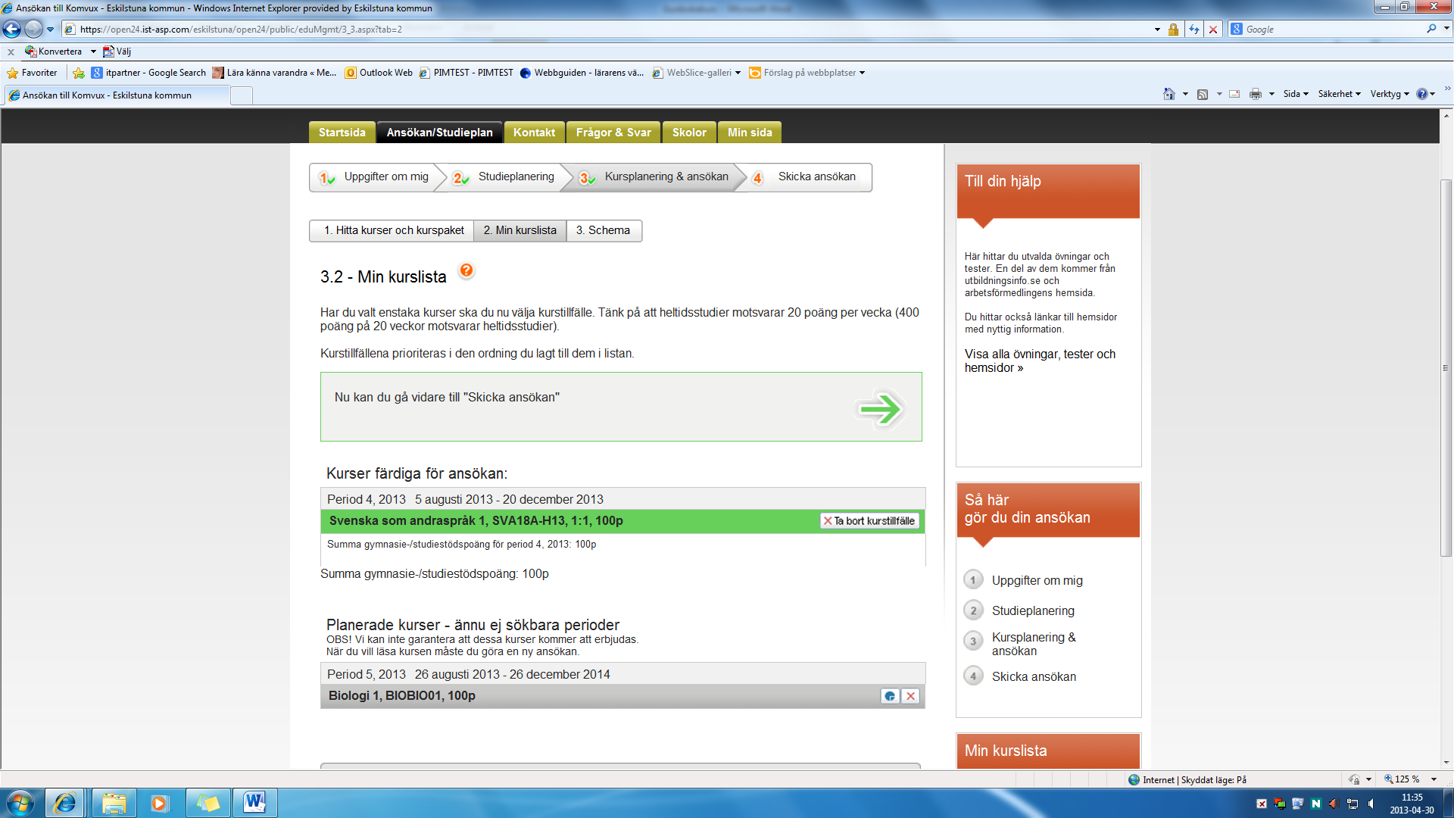The height and width of the screenshot is (818, 1454).
Task: Open the Verktyg menu dropdown
Action: (x=1390, y=94)
